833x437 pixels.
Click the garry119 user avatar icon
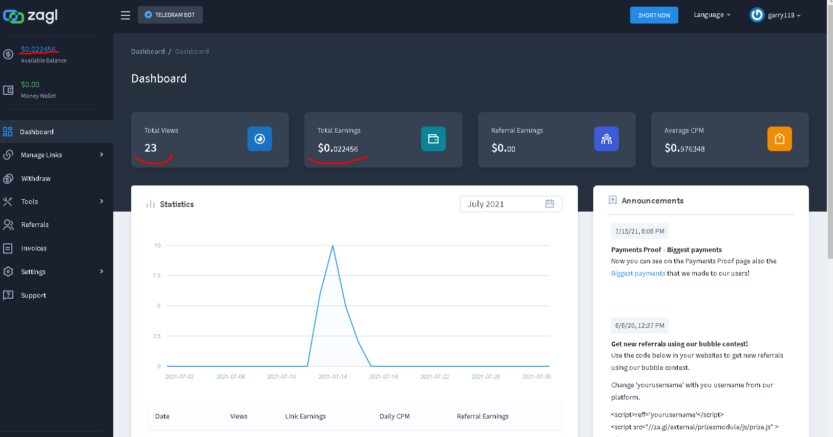tap(757, 15)
